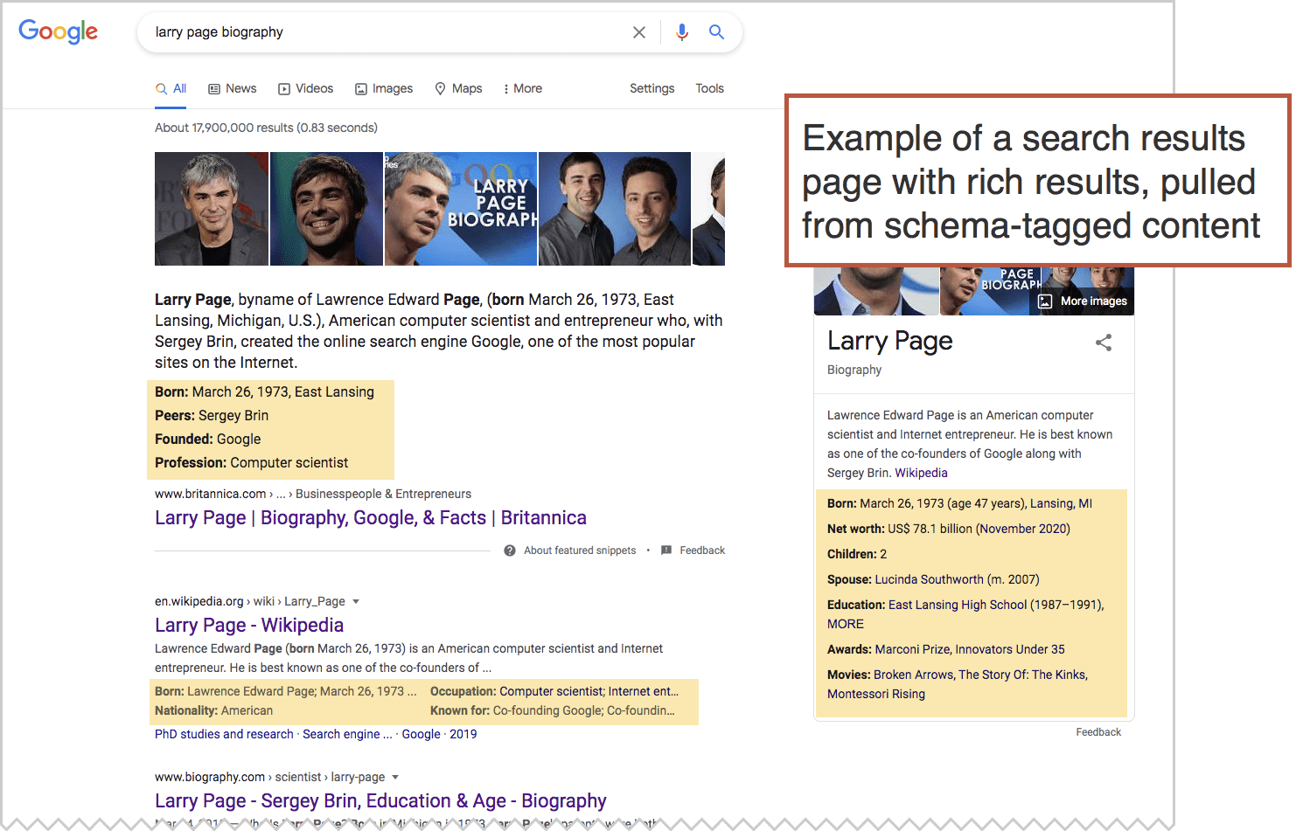Open Innovators Under 35 award link

pyautogui.click(x=1010, y=649)
